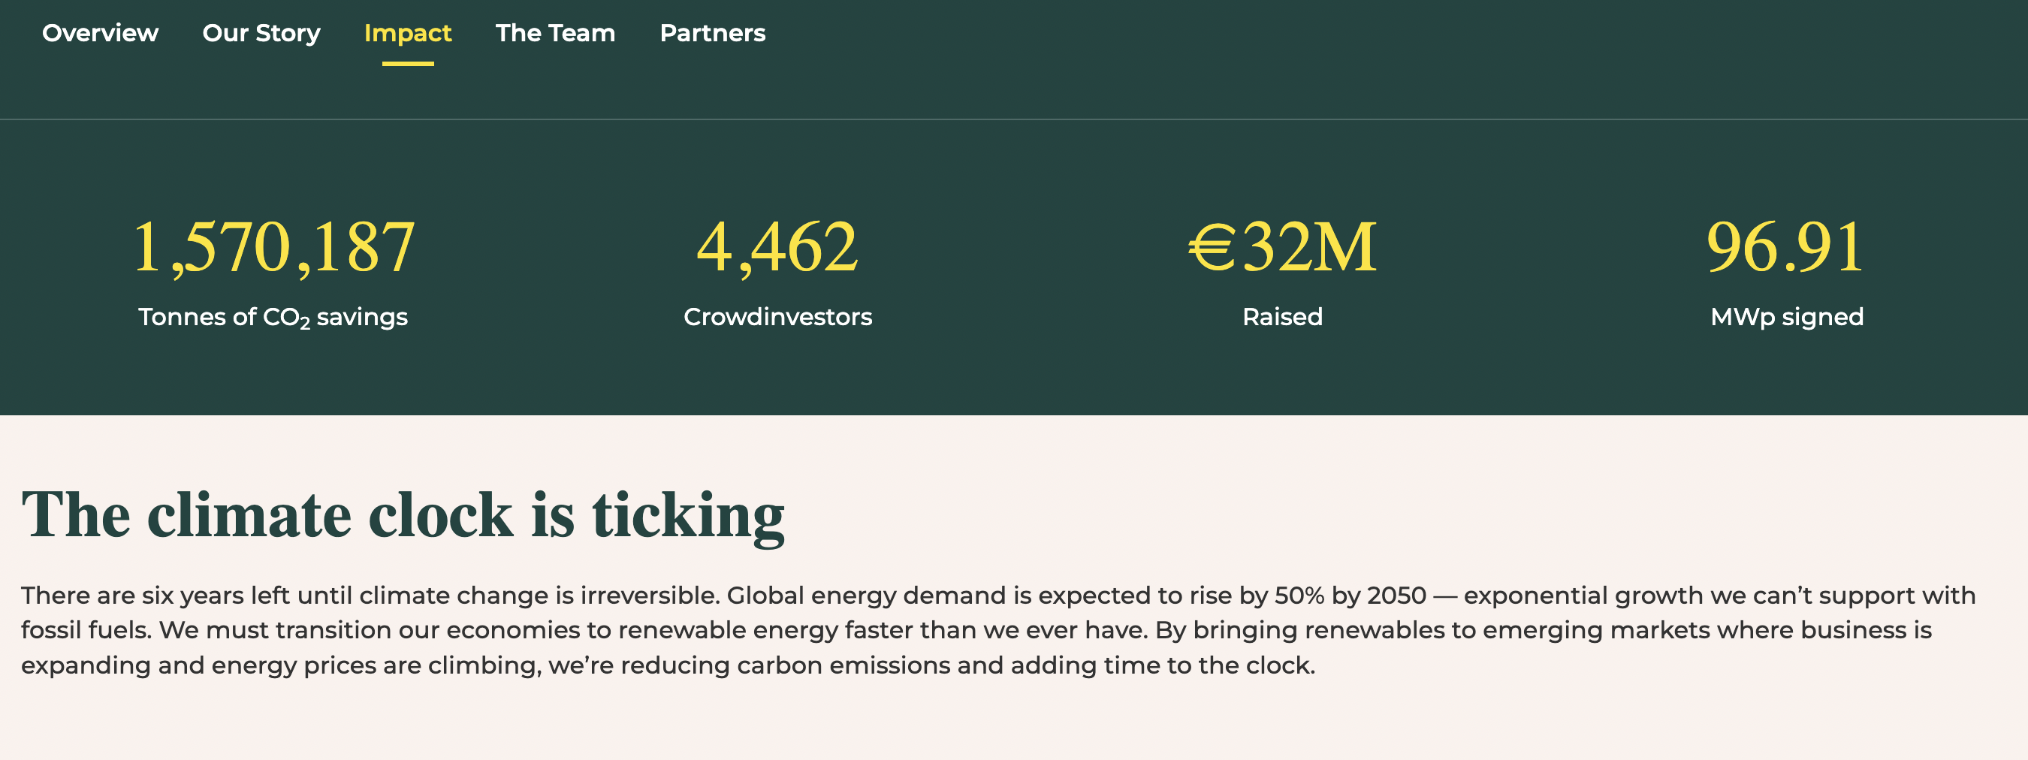
Task: Click the €32M raised figure
Action: click(1282, 247)
